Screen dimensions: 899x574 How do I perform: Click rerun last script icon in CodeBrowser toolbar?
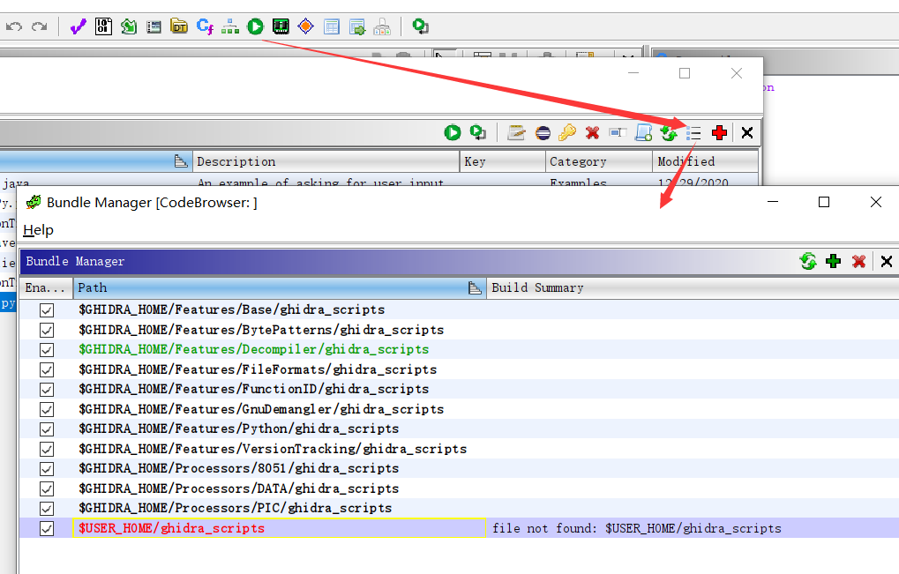tap(420, 26)
